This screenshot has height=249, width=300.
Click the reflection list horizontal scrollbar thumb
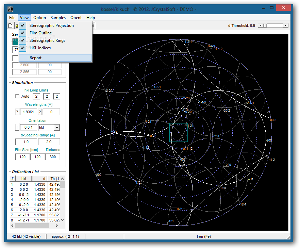[32, 226]
